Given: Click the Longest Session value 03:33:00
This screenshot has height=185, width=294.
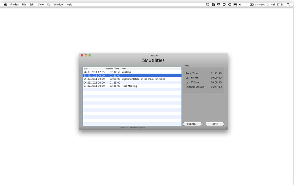Looking at the screenshot, I should (x=216, y=87).
